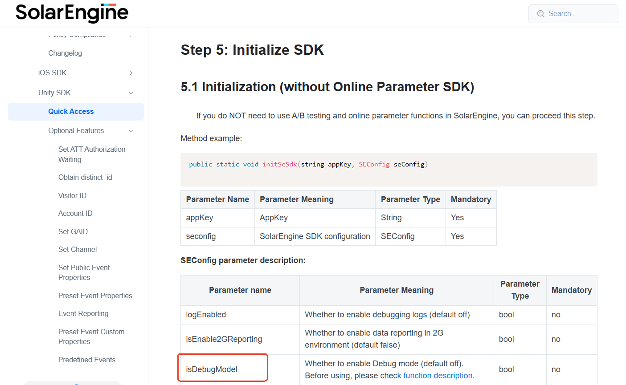This screenshot has height=385, width=626.
Task: Open Obtain distinct_id page
Action: pyautogui.click(x=85, y=178)
